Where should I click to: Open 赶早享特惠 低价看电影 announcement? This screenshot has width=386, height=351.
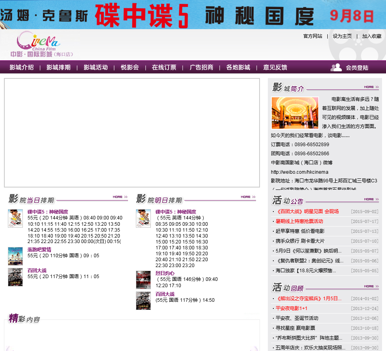pos(300,231)
